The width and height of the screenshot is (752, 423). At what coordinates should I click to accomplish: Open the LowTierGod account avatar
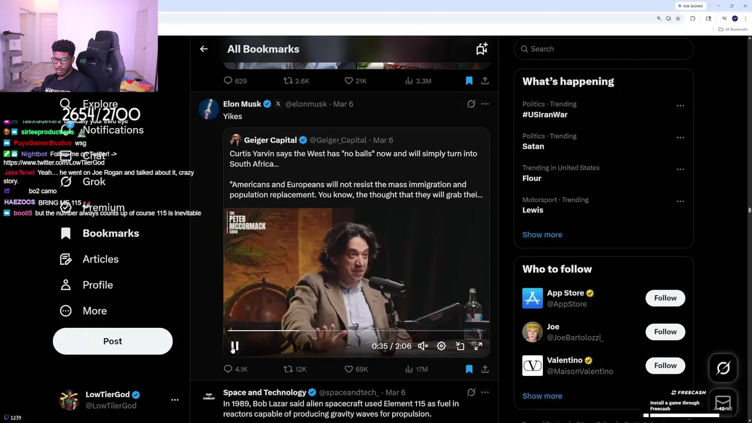(x=69, y=399)
